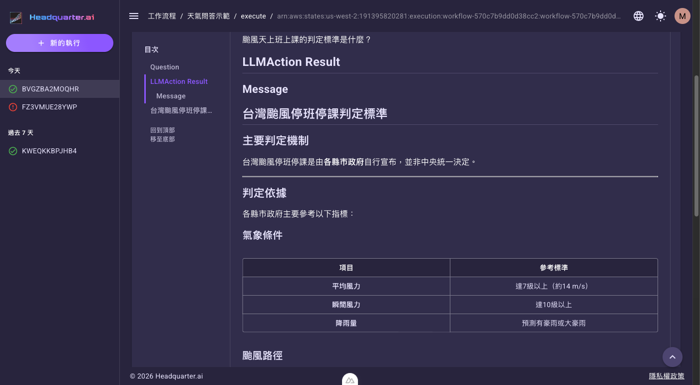This screenshot has width=700, height=385.
Task: Click green check icon of KWEQKKBPJHB4
Action: pyautogui.click(x=13, y=151)
